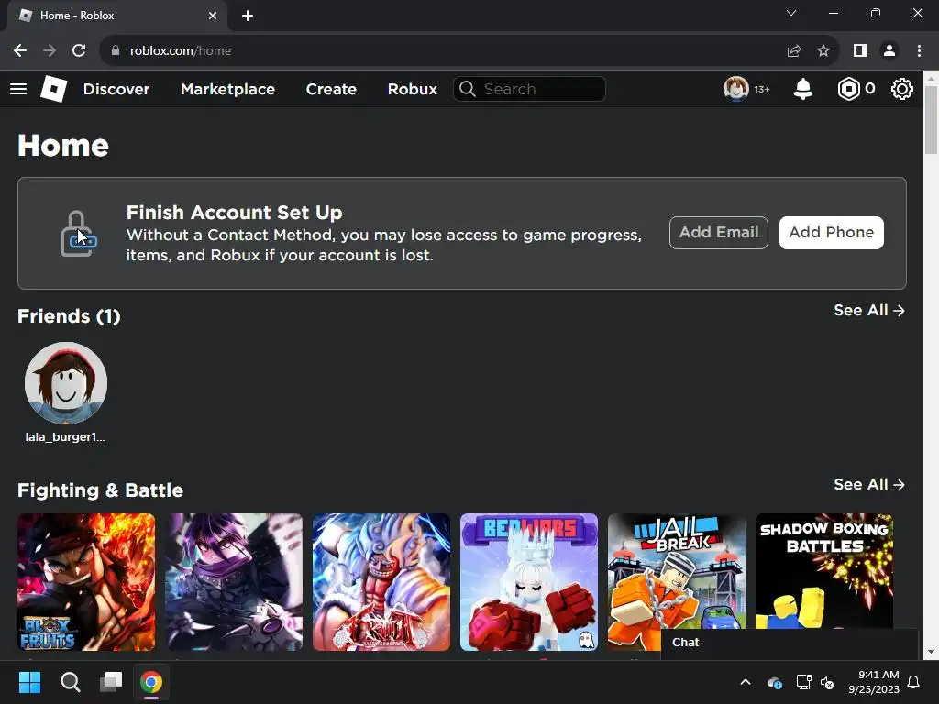Open the BedWars game tile

click(x=529, y=582)
